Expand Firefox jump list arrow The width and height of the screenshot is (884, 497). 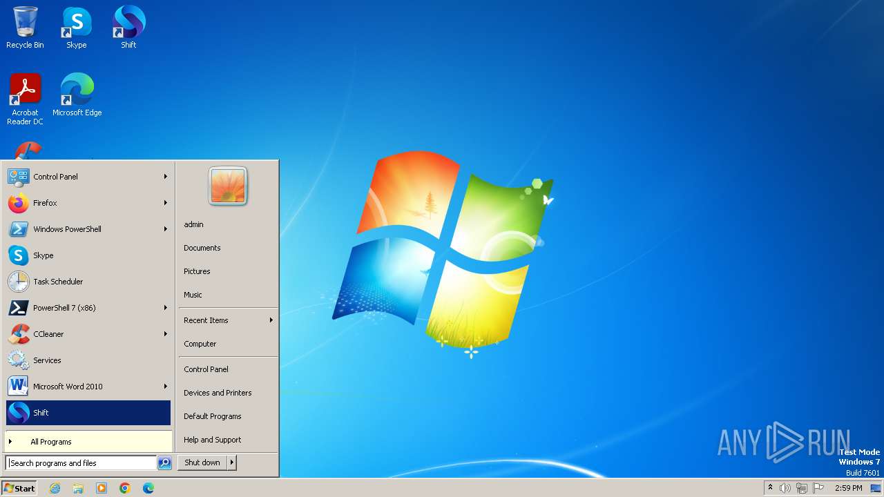click(x=166, y=203)
